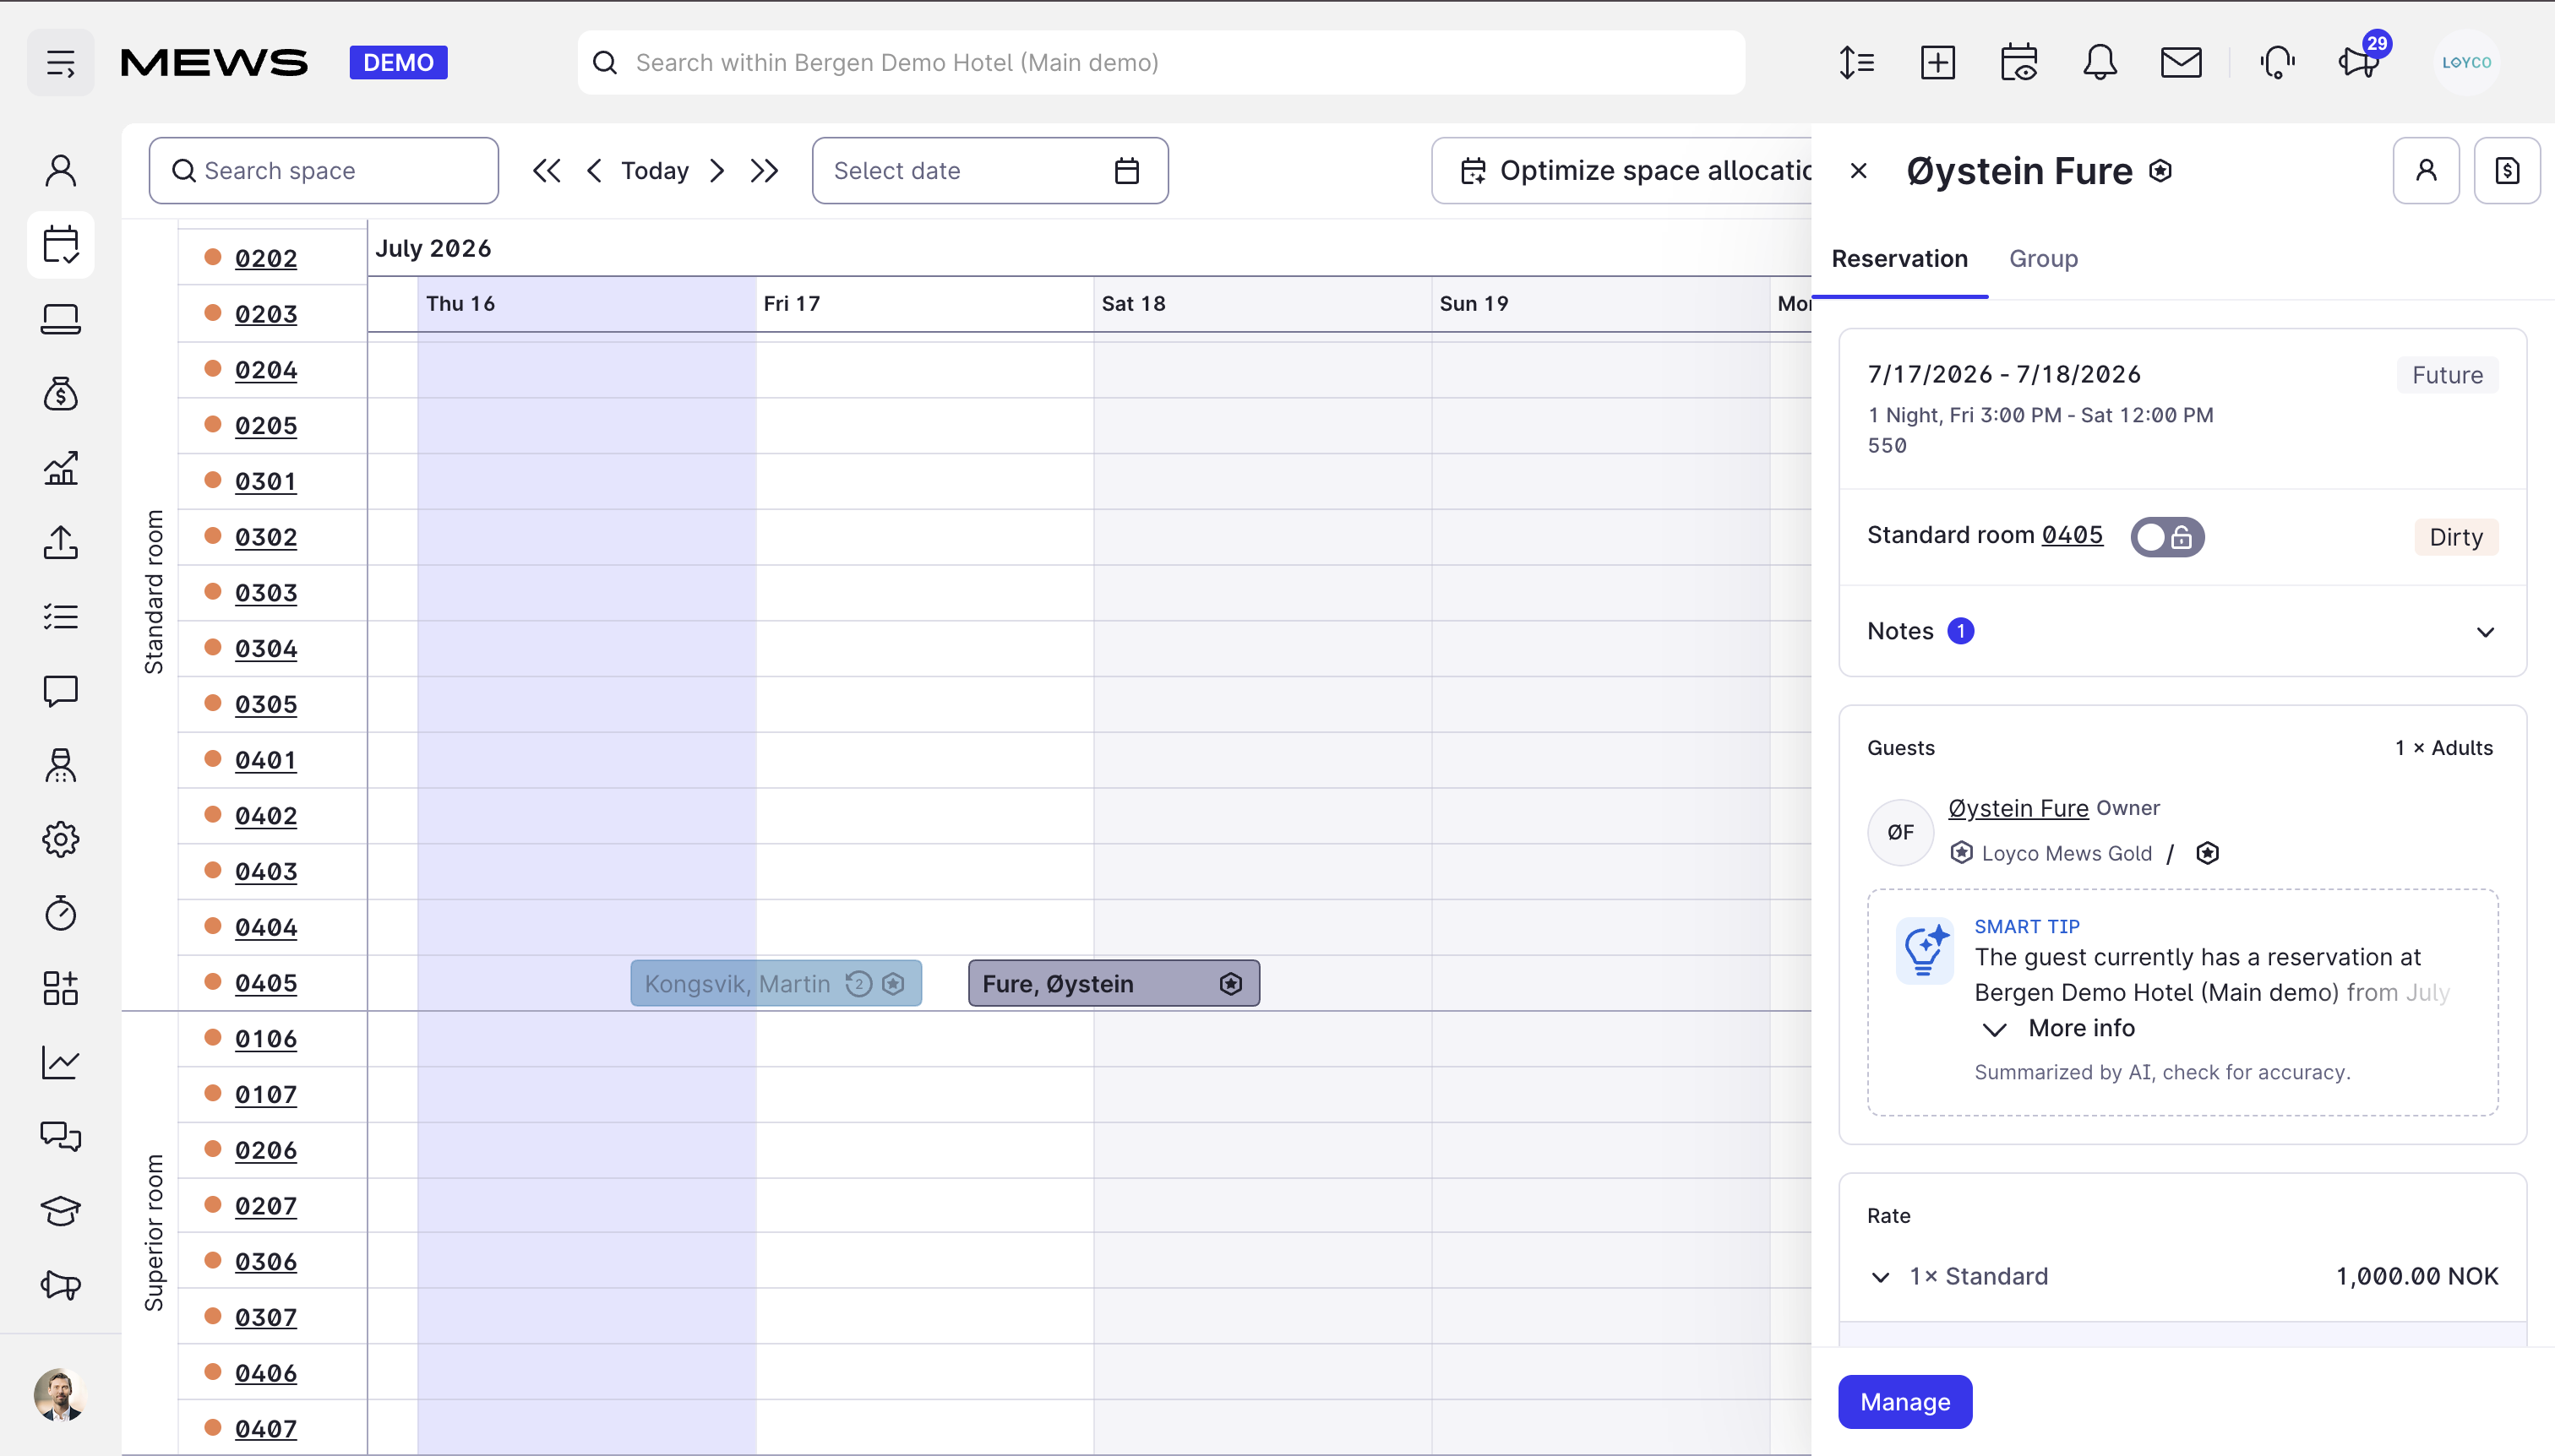Click the new reservation plus icon

1937,62
